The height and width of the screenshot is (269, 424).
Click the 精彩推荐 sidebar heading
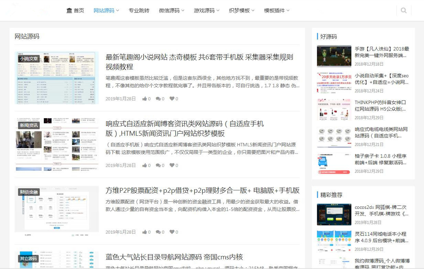[331, 195]
